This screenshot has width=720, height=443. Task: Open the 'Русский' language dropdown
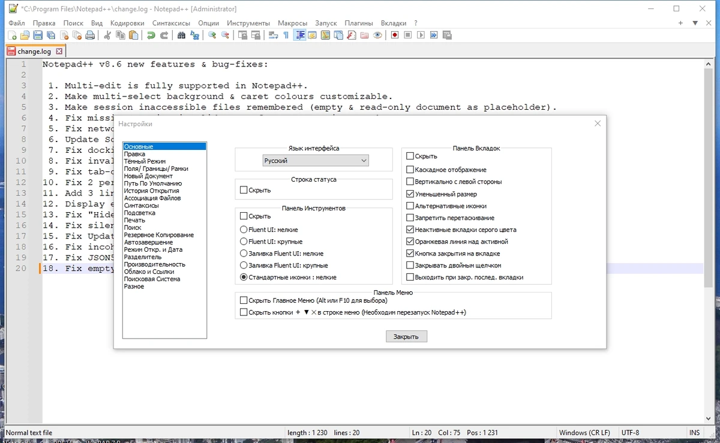click(316, 161)
